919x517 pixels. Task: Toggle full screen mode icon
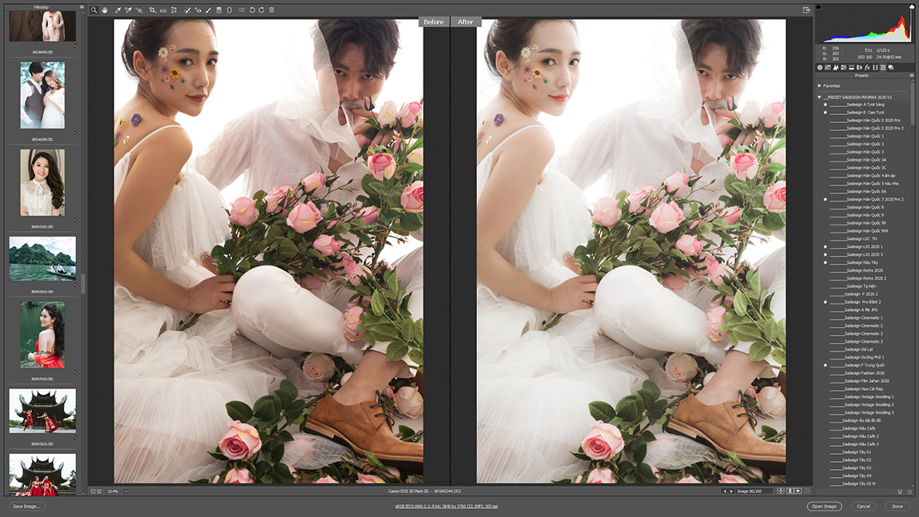click(x=806, y=10)
